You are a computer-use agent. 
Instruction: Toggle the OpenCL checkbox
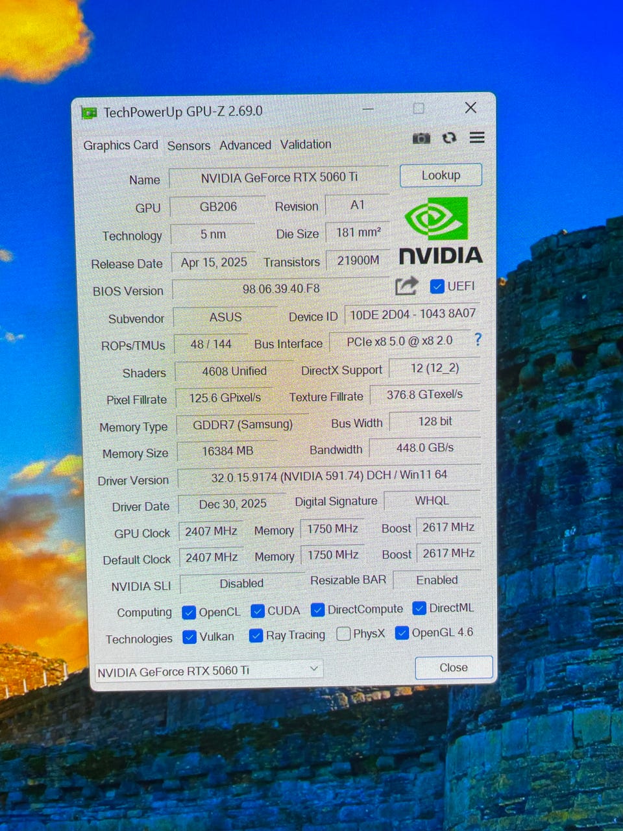click(189, 612)
